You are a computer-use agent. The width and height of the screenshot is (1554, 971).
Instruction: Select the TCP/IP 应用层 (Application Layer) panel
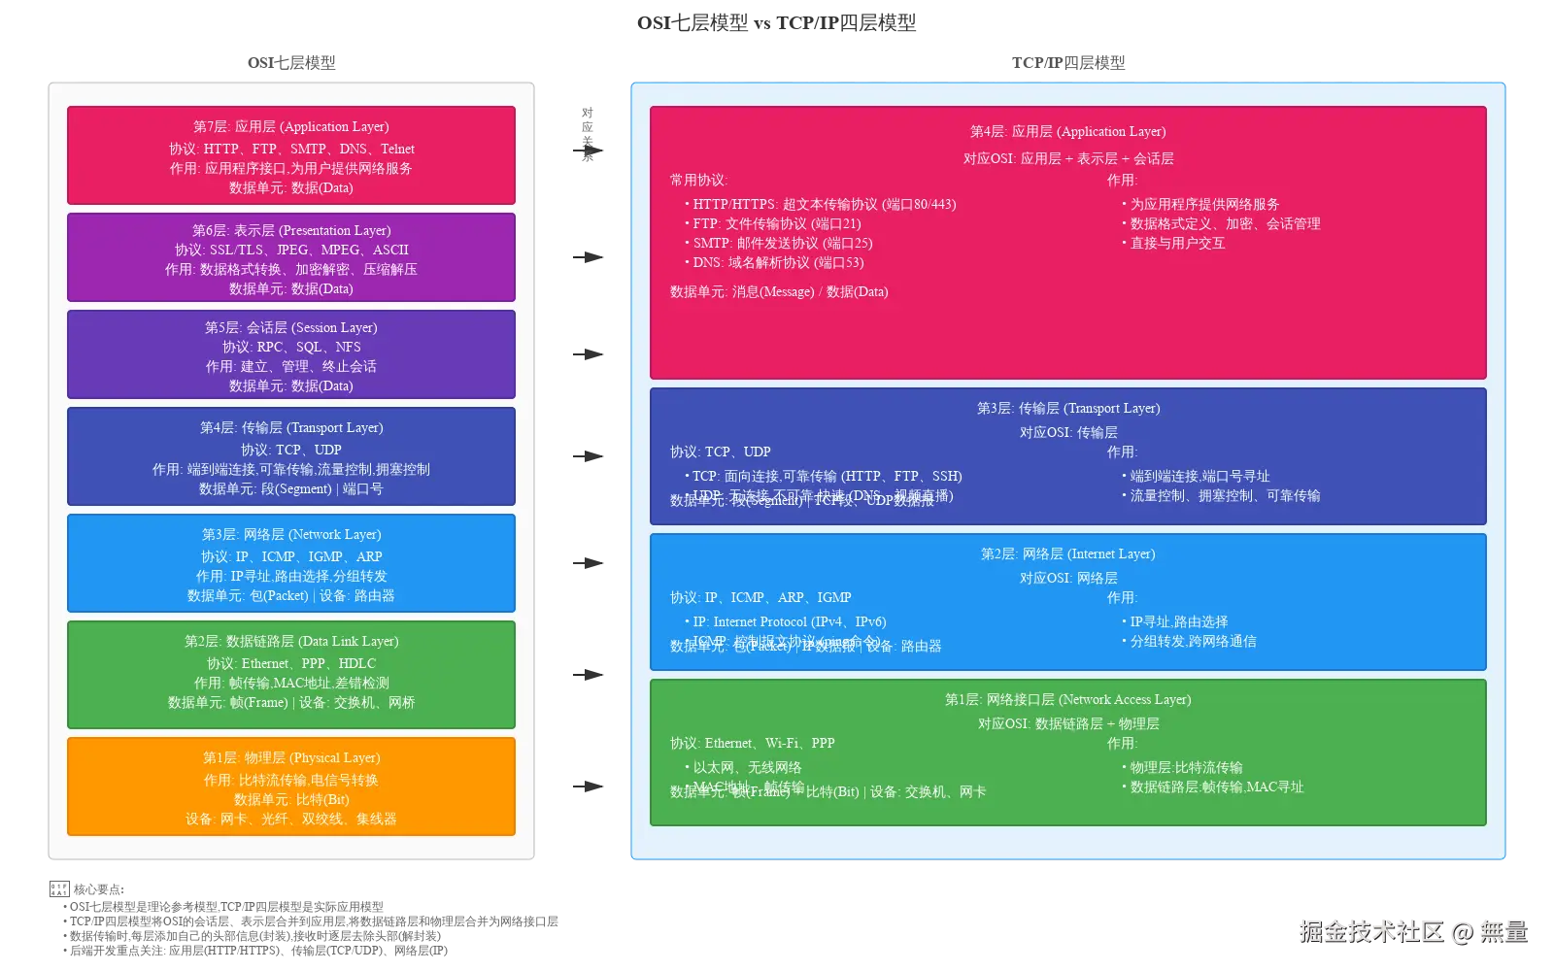[1068, 243]
